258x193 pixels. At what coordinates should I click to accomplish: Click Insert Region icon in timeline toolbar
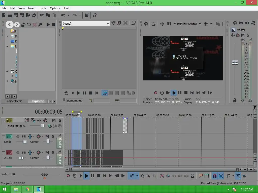(207, 176)
